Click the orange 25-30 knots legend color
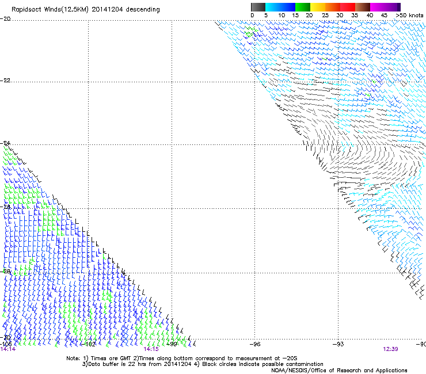 (x=333, y=7)
